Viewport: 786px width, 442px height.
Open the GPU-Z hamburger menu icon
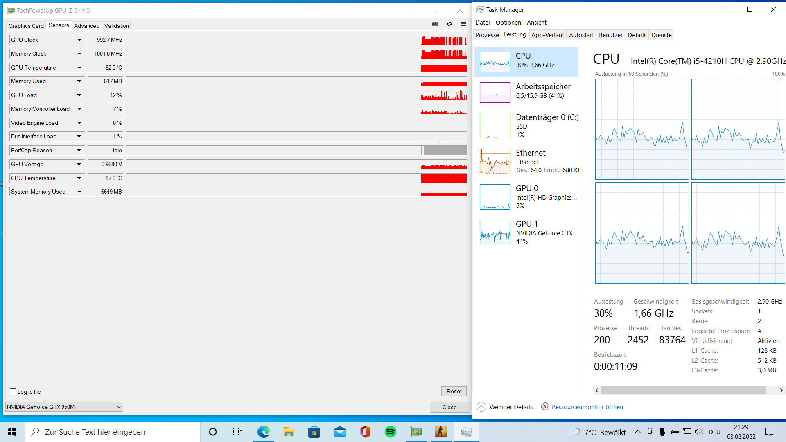[x=463, y=24]
